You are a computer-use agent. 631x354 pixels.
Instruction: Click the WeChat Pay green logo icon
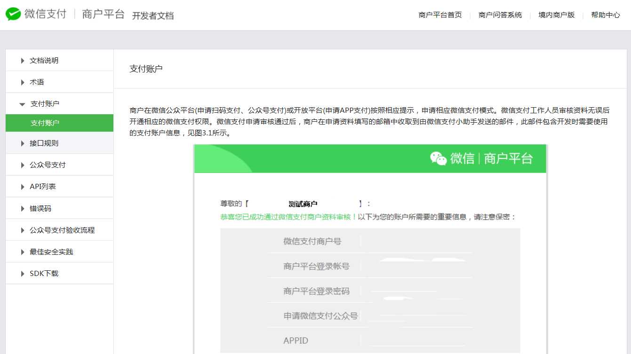[x=13, y=14]
